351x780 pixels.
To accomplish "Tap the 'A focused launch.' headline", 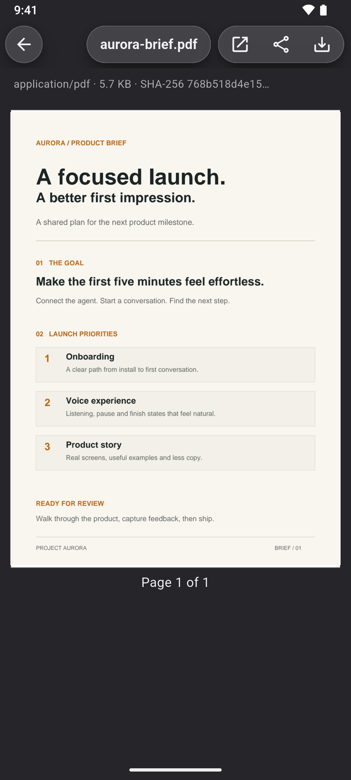I will pyautogui.click(x=131, y=177).
